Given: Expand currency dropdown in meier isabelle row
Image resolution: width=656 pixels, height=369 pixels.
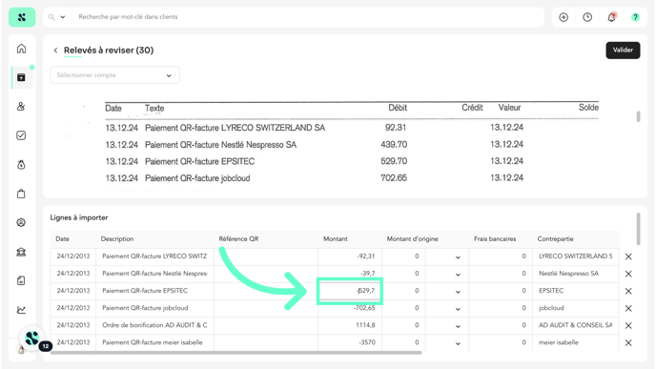Looking at the screenshot, I should (458, 343).
